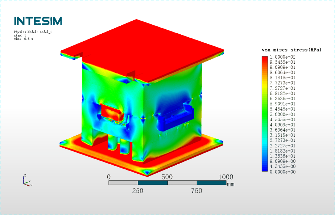This screenshot has width=335, height=215.
Task: Click the 5.0000e+01 legend value
Action: pos(282,114)
